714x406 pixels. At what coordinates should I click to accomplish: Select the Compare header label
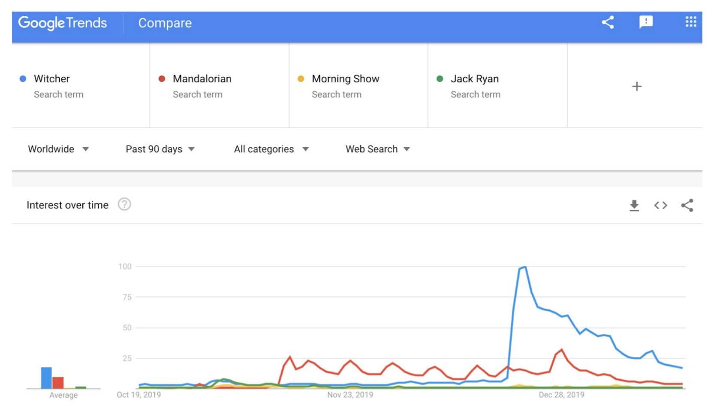165,23
